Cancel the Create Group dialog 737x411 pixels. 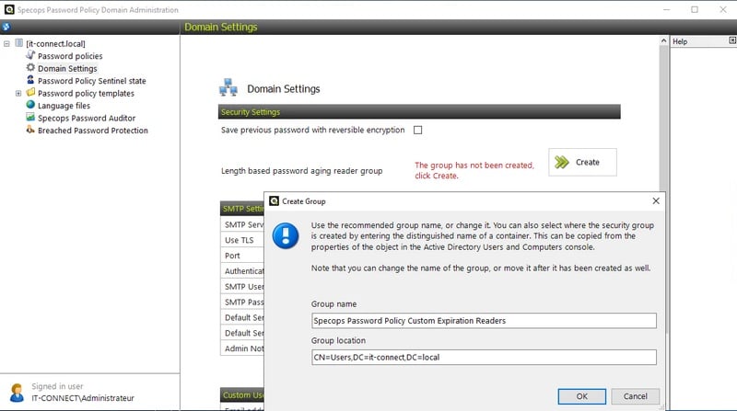click(635, 396)
